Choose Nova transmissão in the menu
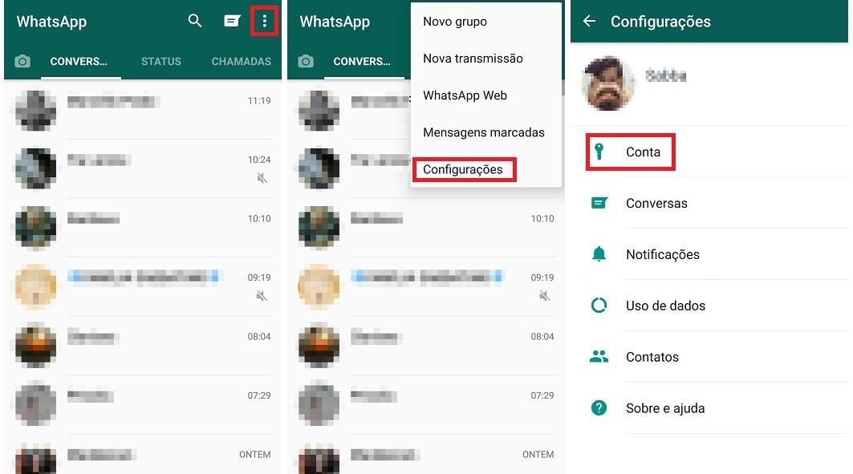The height and width of the screenshot is (474, 853). pyautogui.click(x=473, y=59)
